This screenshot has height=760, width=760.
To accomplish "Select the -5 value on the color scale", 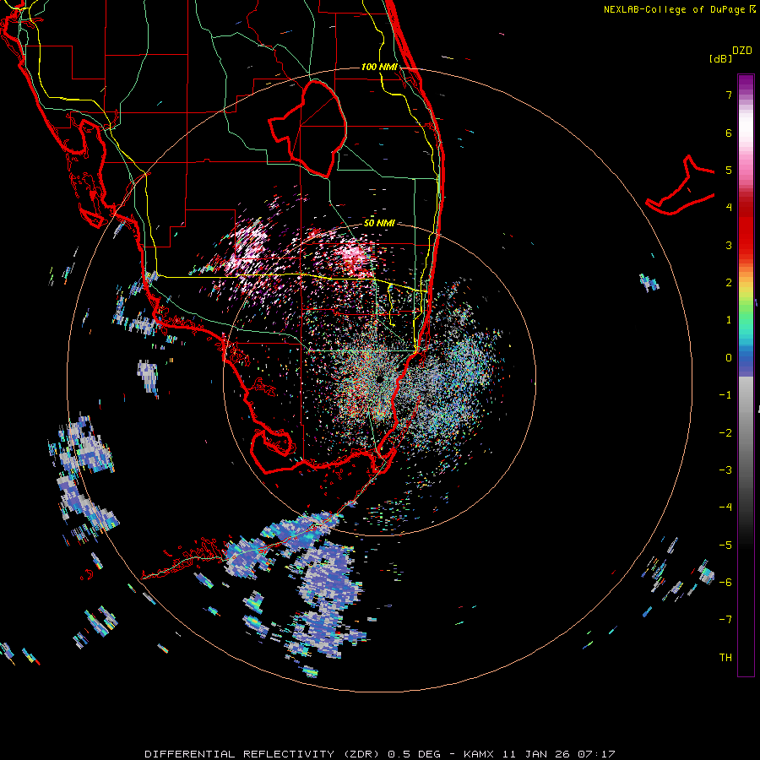I will tap(725, 546).
